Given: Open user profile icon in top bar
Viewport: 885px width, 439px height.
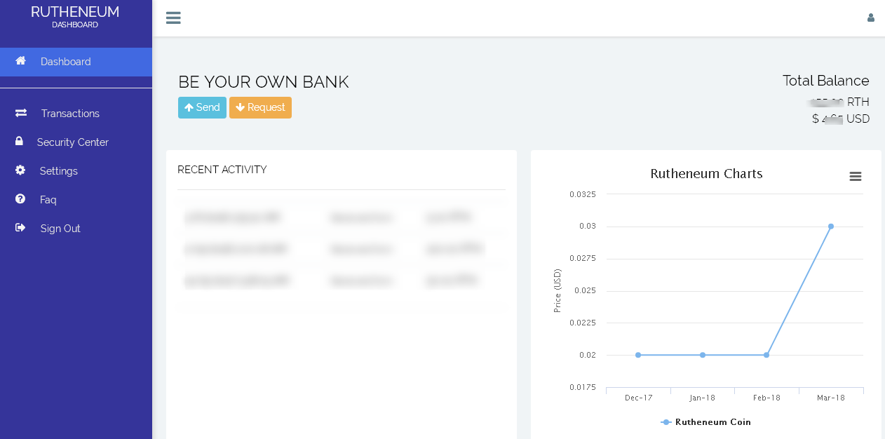Looking at the screenshot, I should pos(870,18).
